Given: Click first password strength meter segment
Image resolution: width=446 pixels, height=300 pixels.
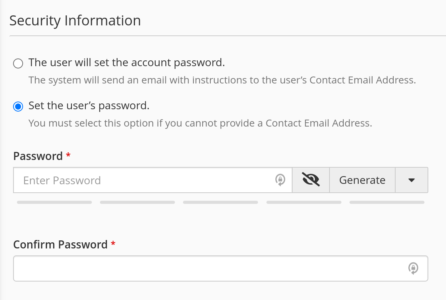Looking at the screenshot, I should tap(54, 202).
